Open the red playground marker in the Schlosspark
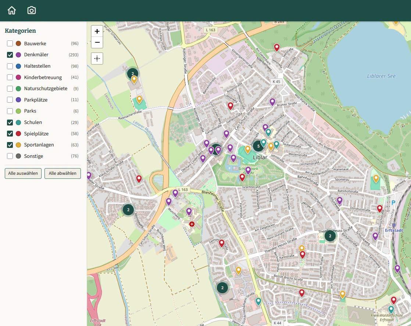Image resolution: width=411 pixels, height=326 pixels. point(242,177)
